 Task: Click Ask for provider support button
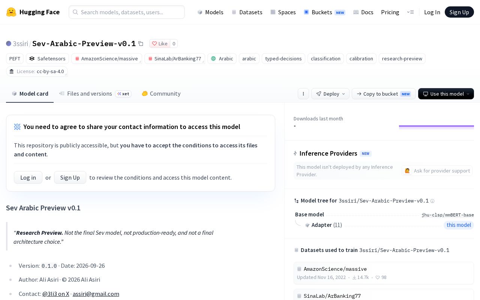tap(437, 171)
